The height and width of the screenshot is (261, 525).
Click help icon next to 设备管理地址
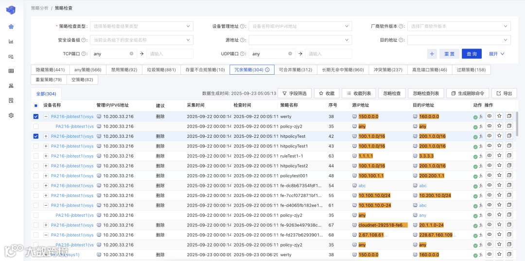click(242, 26)
